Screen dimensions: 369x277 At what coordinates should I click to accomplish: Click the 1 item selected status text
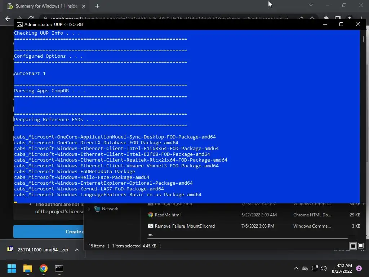point(134,246)
